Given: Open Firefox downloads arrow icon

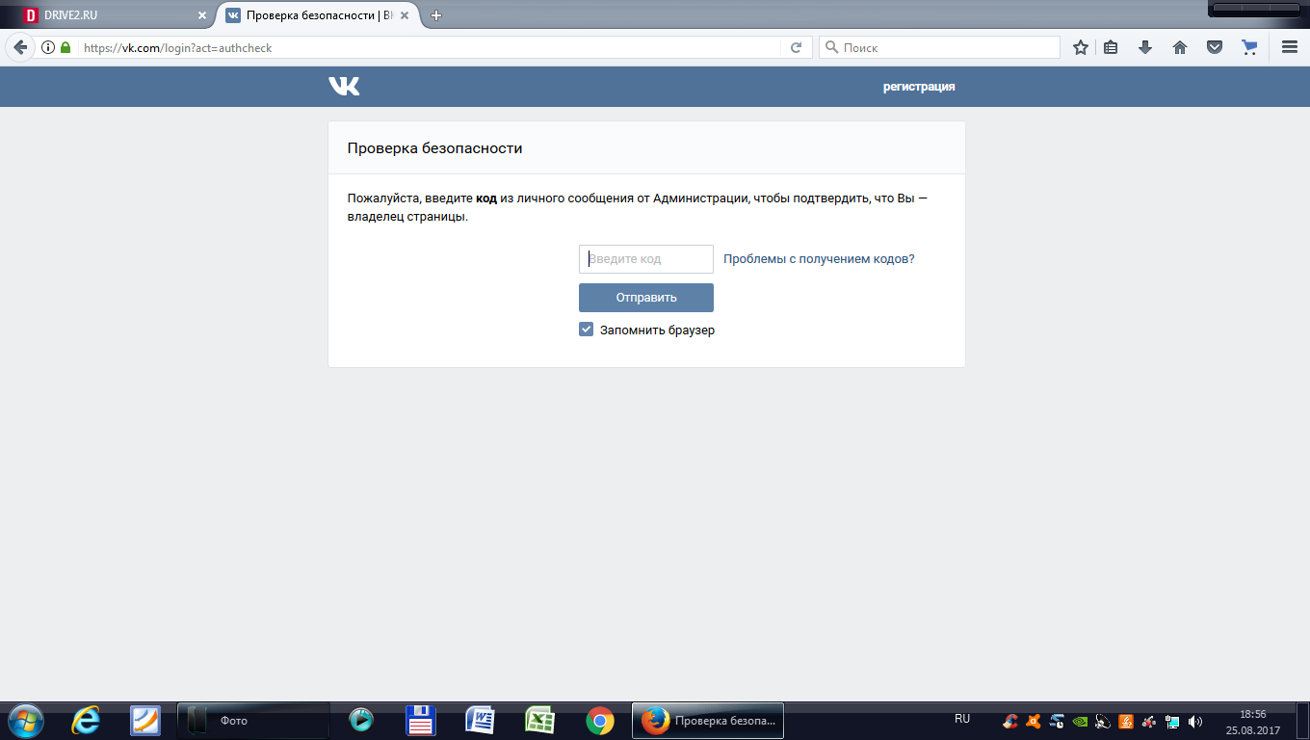Looking at the screenshot, I should click(x=1145, y=47).
